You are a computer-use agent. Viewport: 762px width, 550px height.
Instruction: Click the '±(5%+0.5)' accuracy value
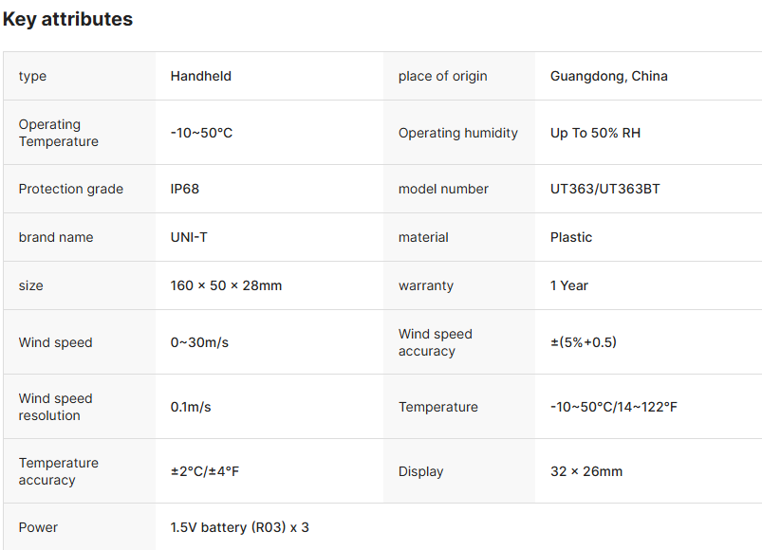click(583, 342)
